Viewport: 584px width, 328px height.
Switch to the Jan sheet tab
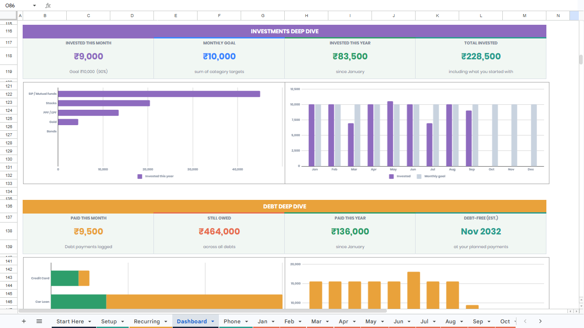tap(263, 321)
